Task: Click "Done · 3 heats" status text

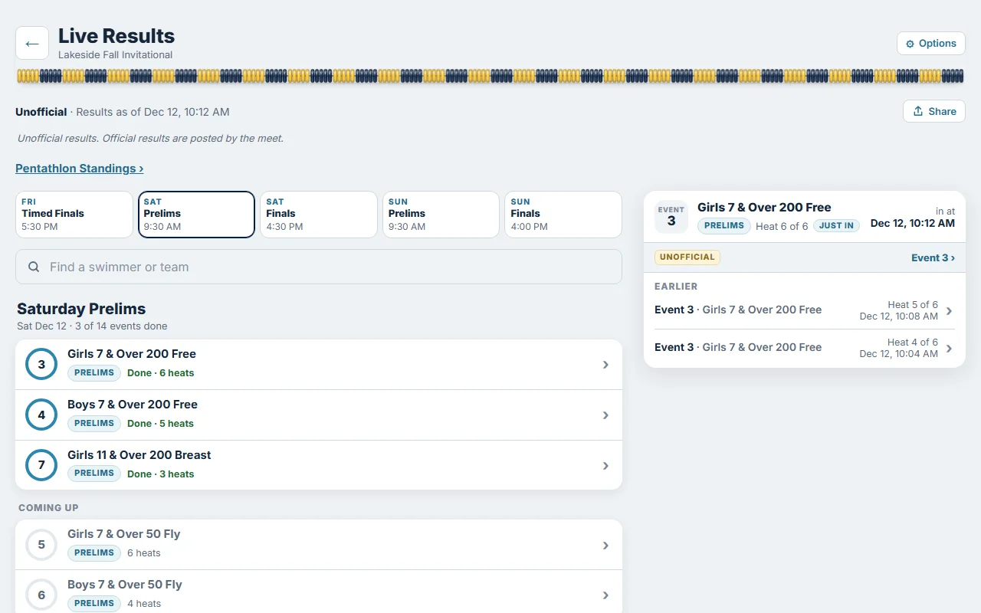Action: tap(160, 474)
